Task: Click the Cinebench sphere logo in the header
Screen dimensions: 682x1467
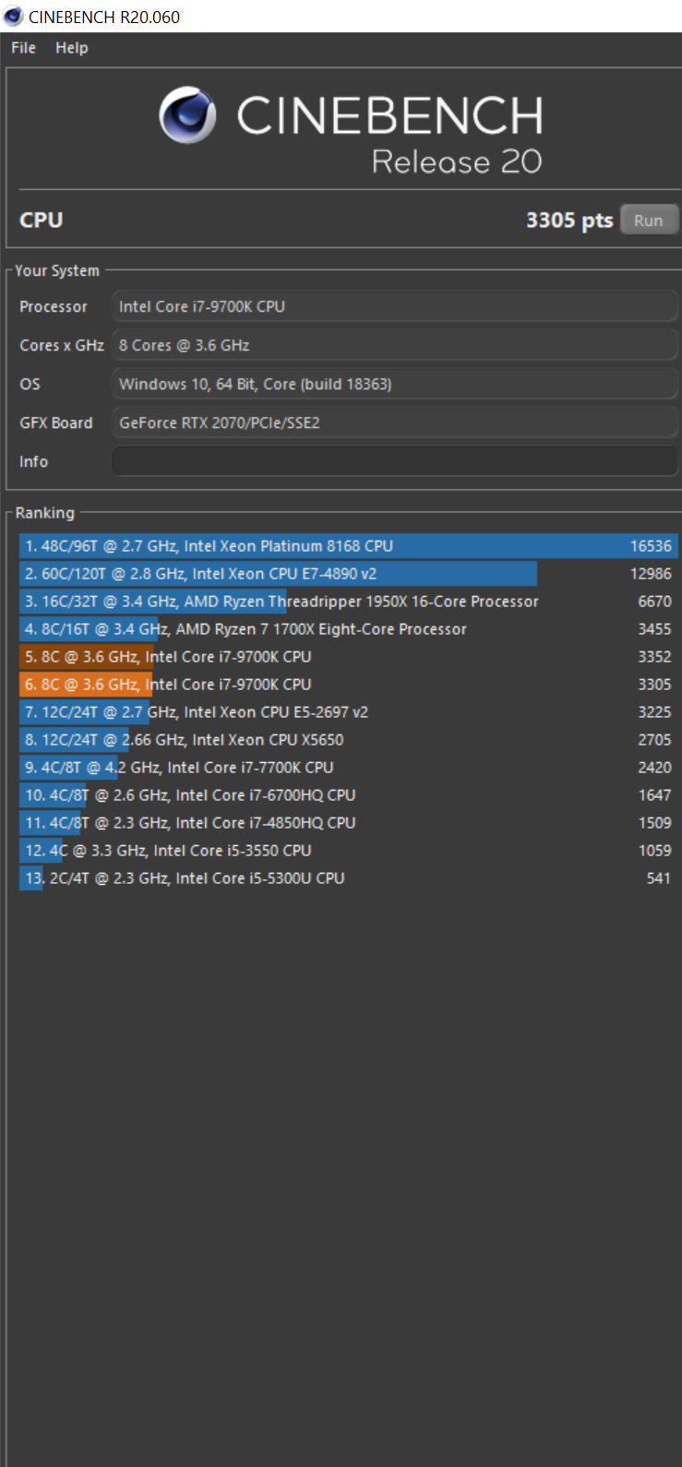Action: pyautogui.click(x=188, y=115)
